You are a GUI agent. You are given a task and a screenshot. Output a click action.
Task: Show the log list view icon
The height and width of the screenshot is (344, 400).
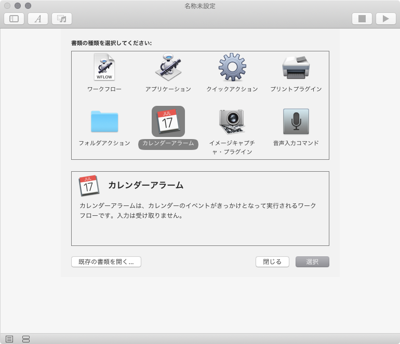[x=9, y=339]
